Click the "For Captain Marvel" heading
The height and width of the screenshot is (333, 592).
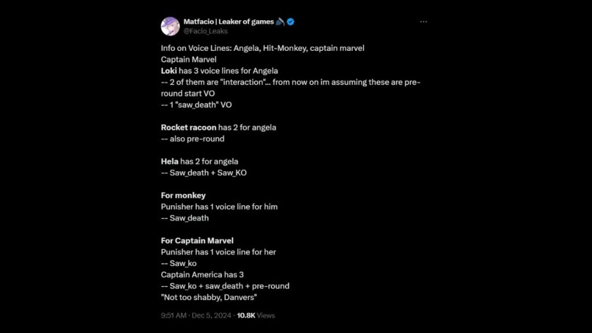[197, 240]
